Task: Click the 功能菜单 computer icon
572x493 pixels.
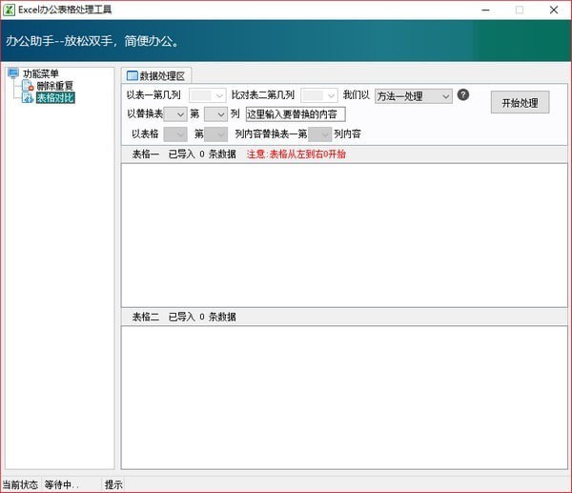Action: tap(13, 73)
